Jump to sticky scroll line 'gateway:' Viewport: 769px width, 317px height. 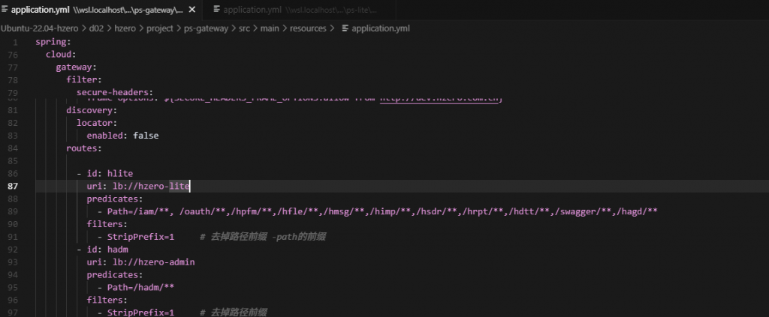click(x=76, y=67)
